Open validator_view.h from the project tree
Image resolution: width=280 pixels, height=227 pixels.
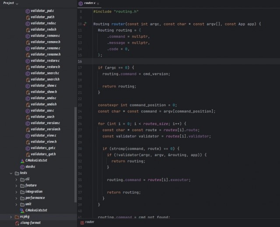44,142
